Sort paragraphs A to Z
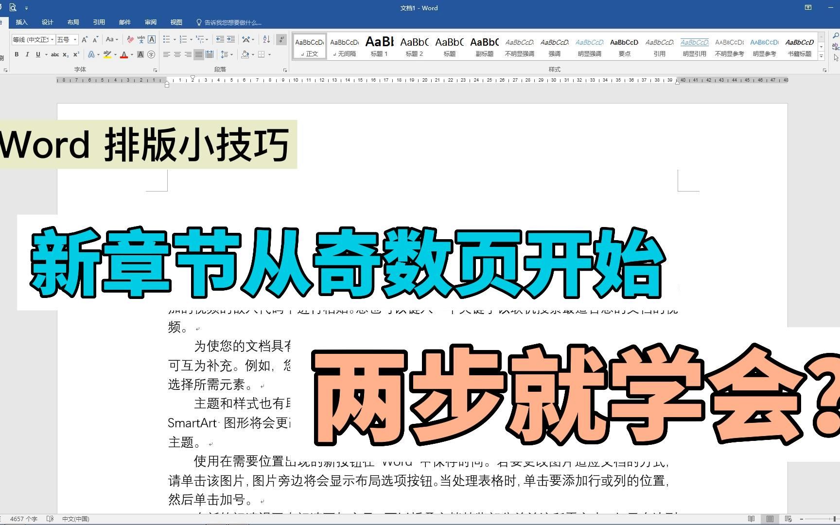This screenshot has width=840, height=525. coord(266,39)
